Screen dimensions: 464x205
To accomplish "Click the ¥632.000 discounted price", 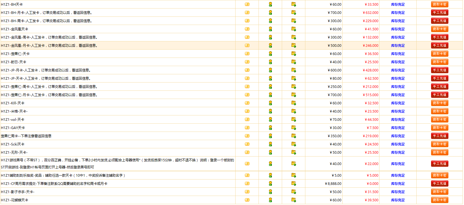I will [371, 12].
